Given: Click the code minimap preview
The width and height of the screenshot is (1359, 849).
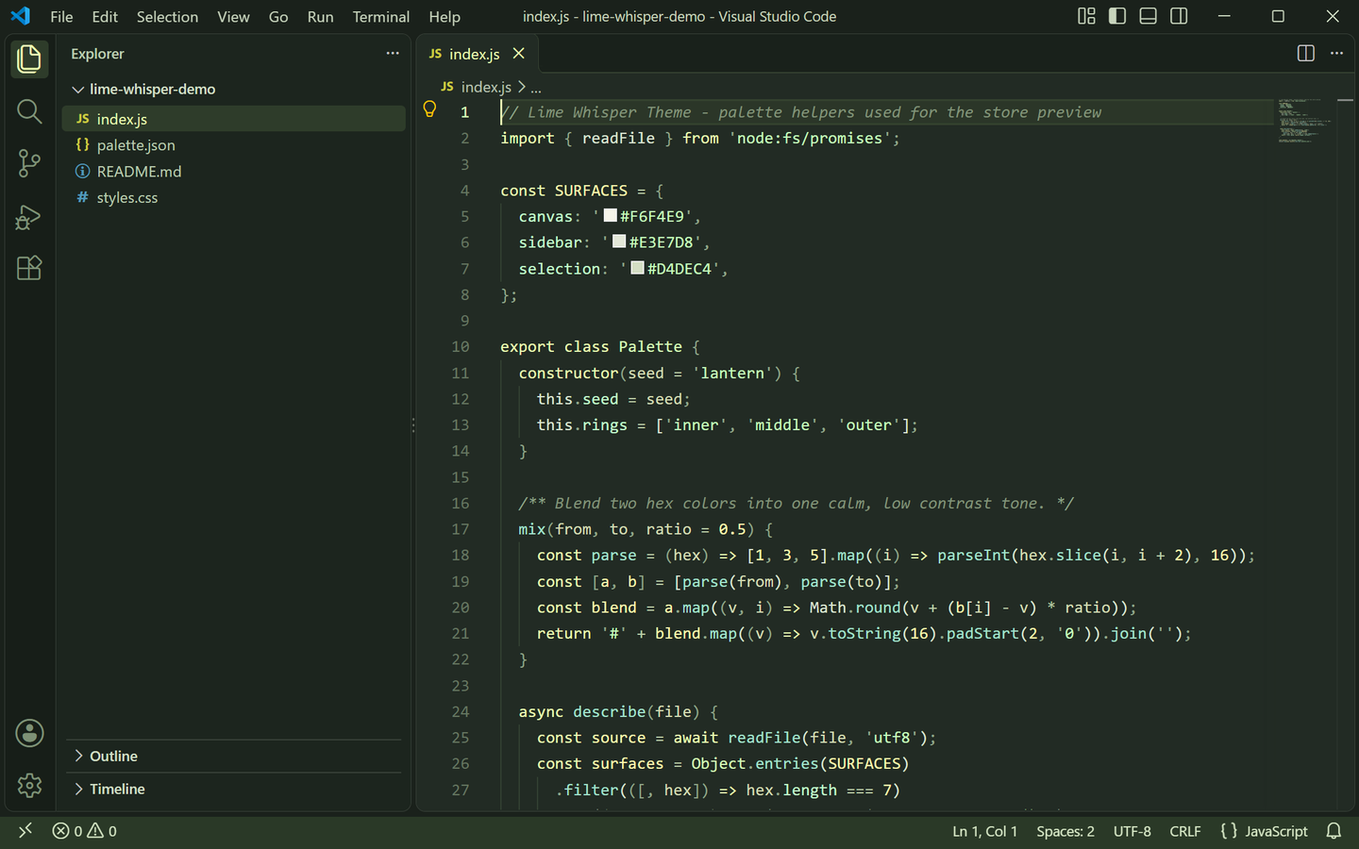Looking at the screenshot, I should click(1305, 121).
